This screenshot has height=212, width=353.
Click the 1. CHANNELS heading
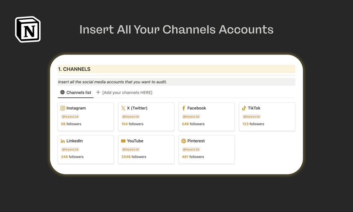(x=74, y=69)
